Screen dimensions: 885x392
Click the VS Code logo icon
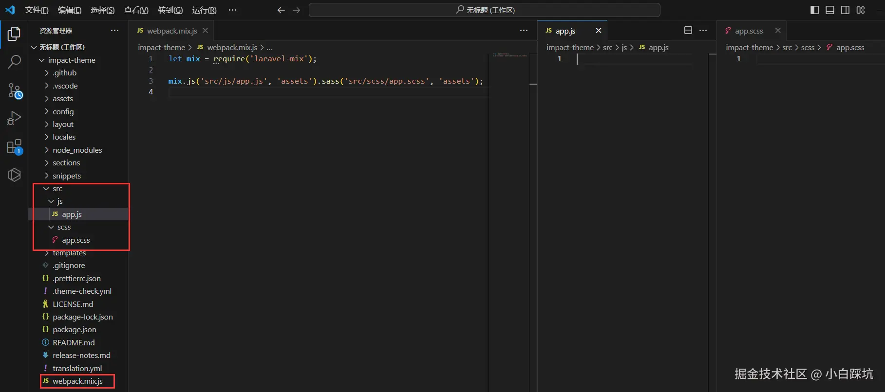click(x=10, y=10)
